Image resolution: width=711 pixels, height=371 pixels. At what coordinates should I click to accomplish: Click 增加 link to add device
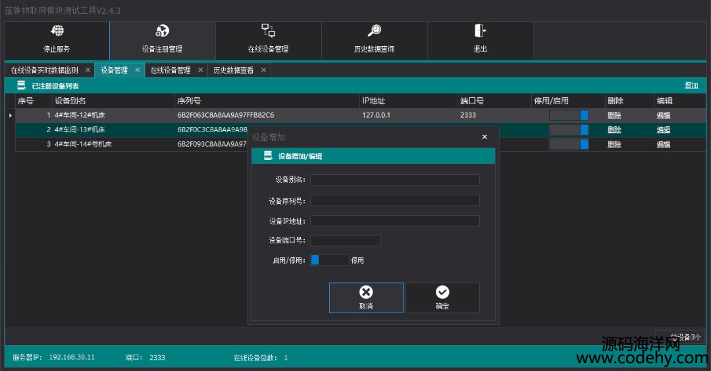tap(691, 86)
